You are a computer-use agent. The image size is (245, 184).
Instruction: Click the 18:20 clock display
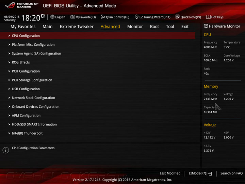(x=31, y=18)
